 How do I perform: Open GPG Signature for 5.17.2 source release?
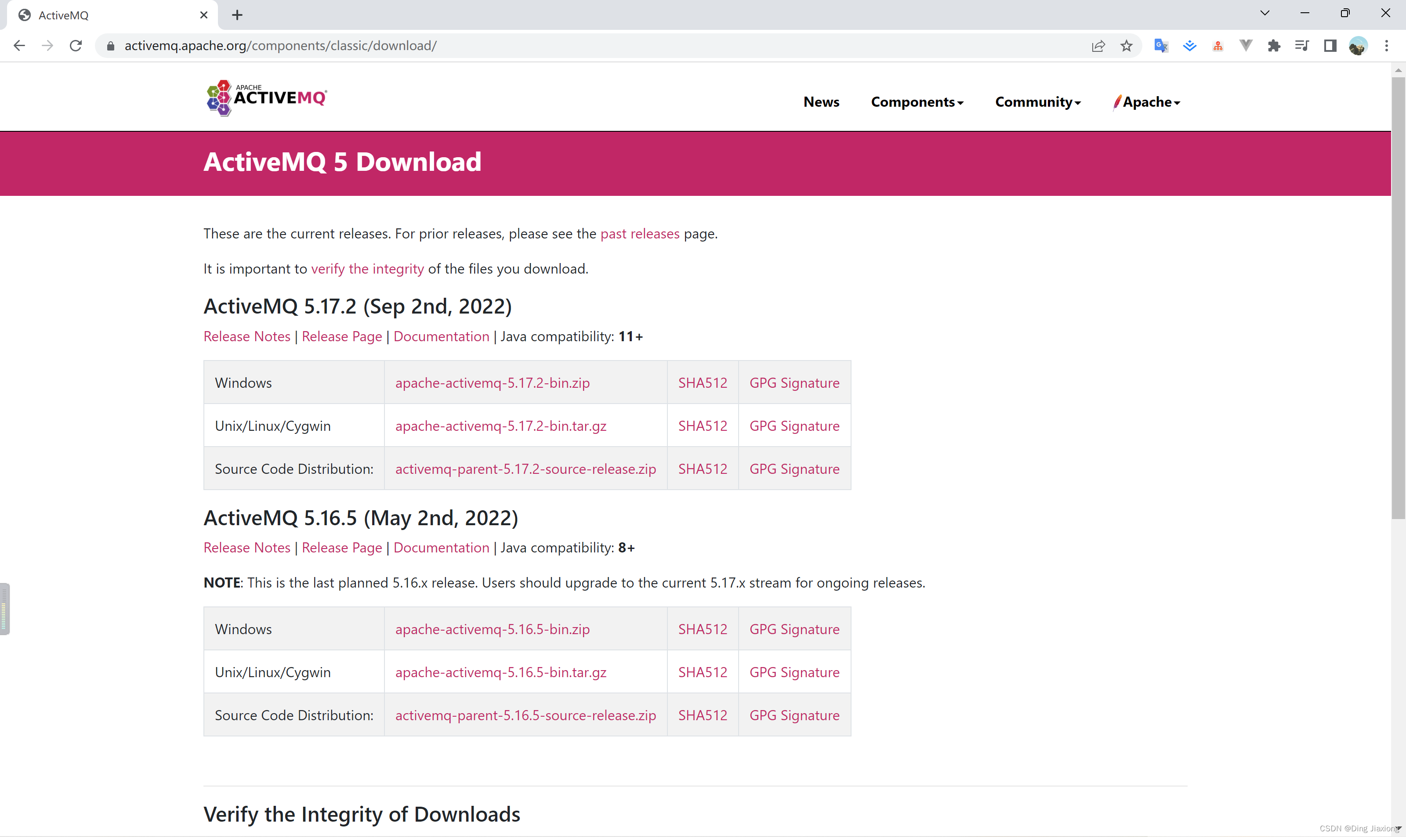[794, 469]
